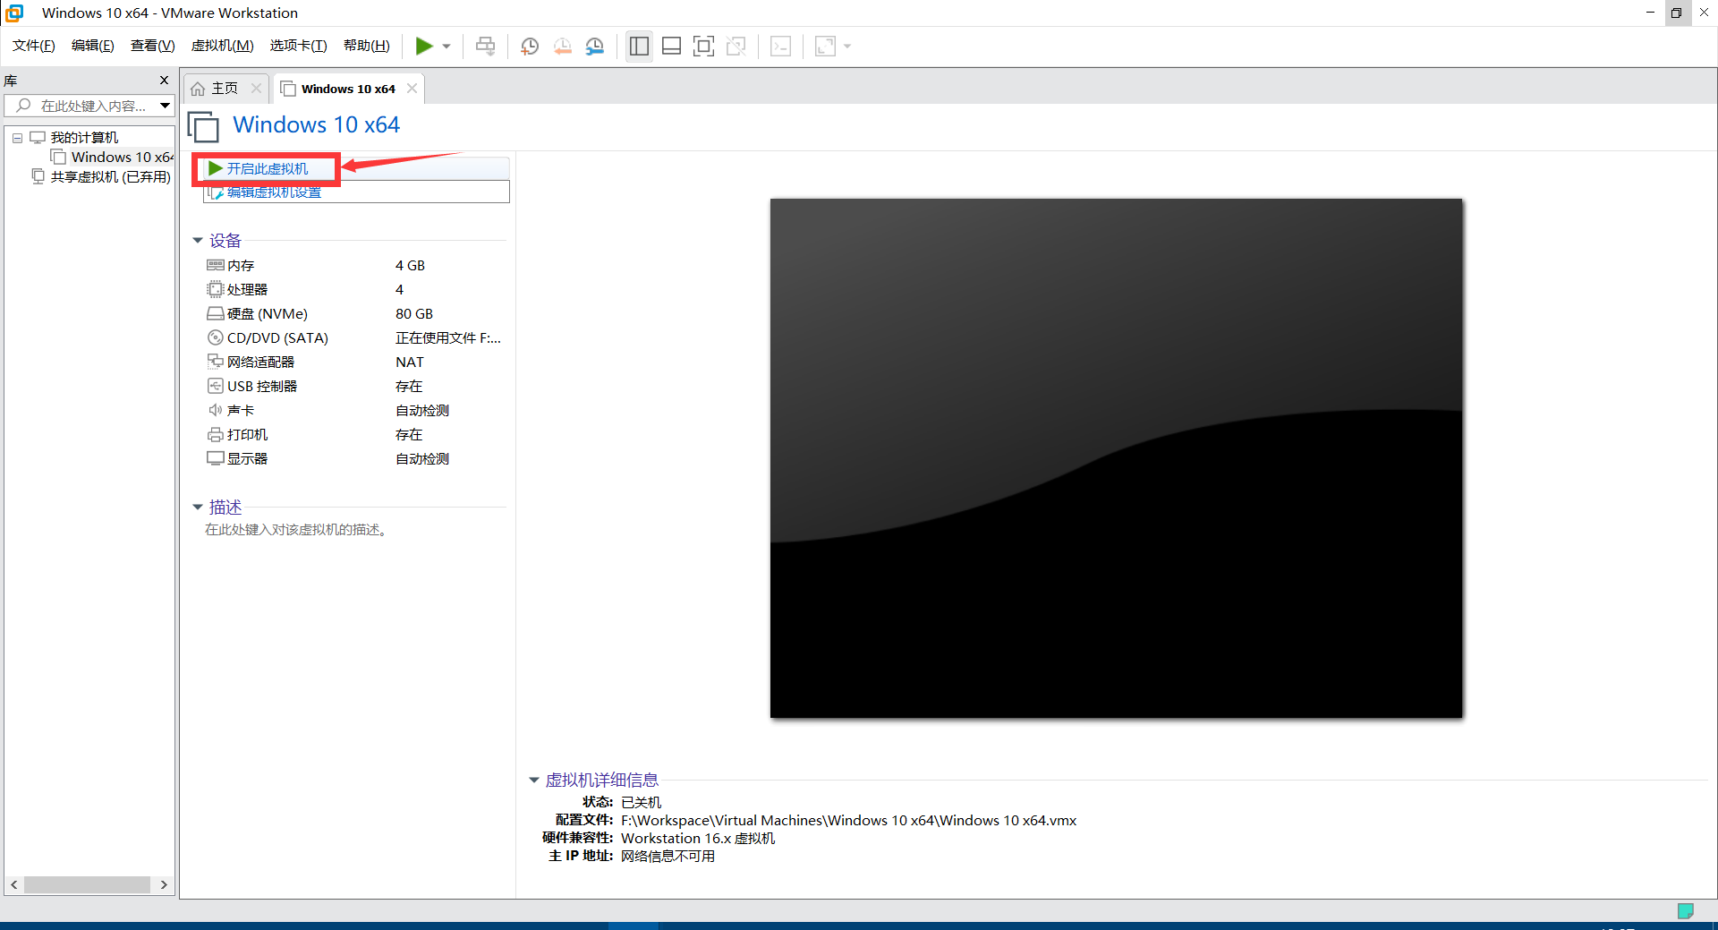Click the library horizontal scrollbar
The image size is (1718, 930).
[87, 884]
